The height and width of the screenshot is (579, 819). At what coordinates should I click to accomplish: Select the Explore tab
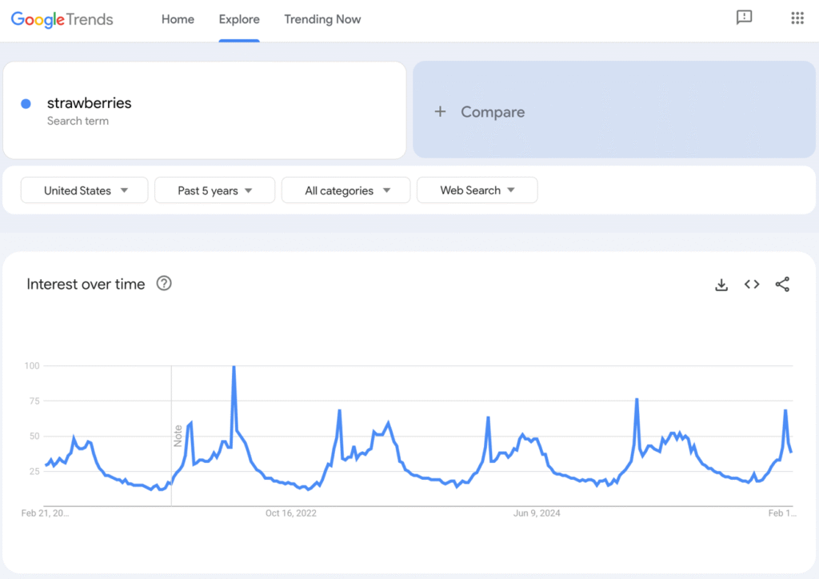tap(238, 19)
